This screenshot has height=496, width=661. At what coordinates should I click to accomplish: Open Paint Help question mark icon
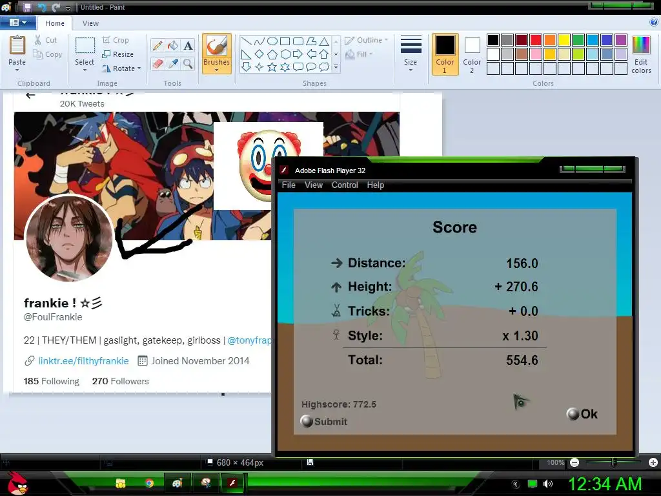654,23
